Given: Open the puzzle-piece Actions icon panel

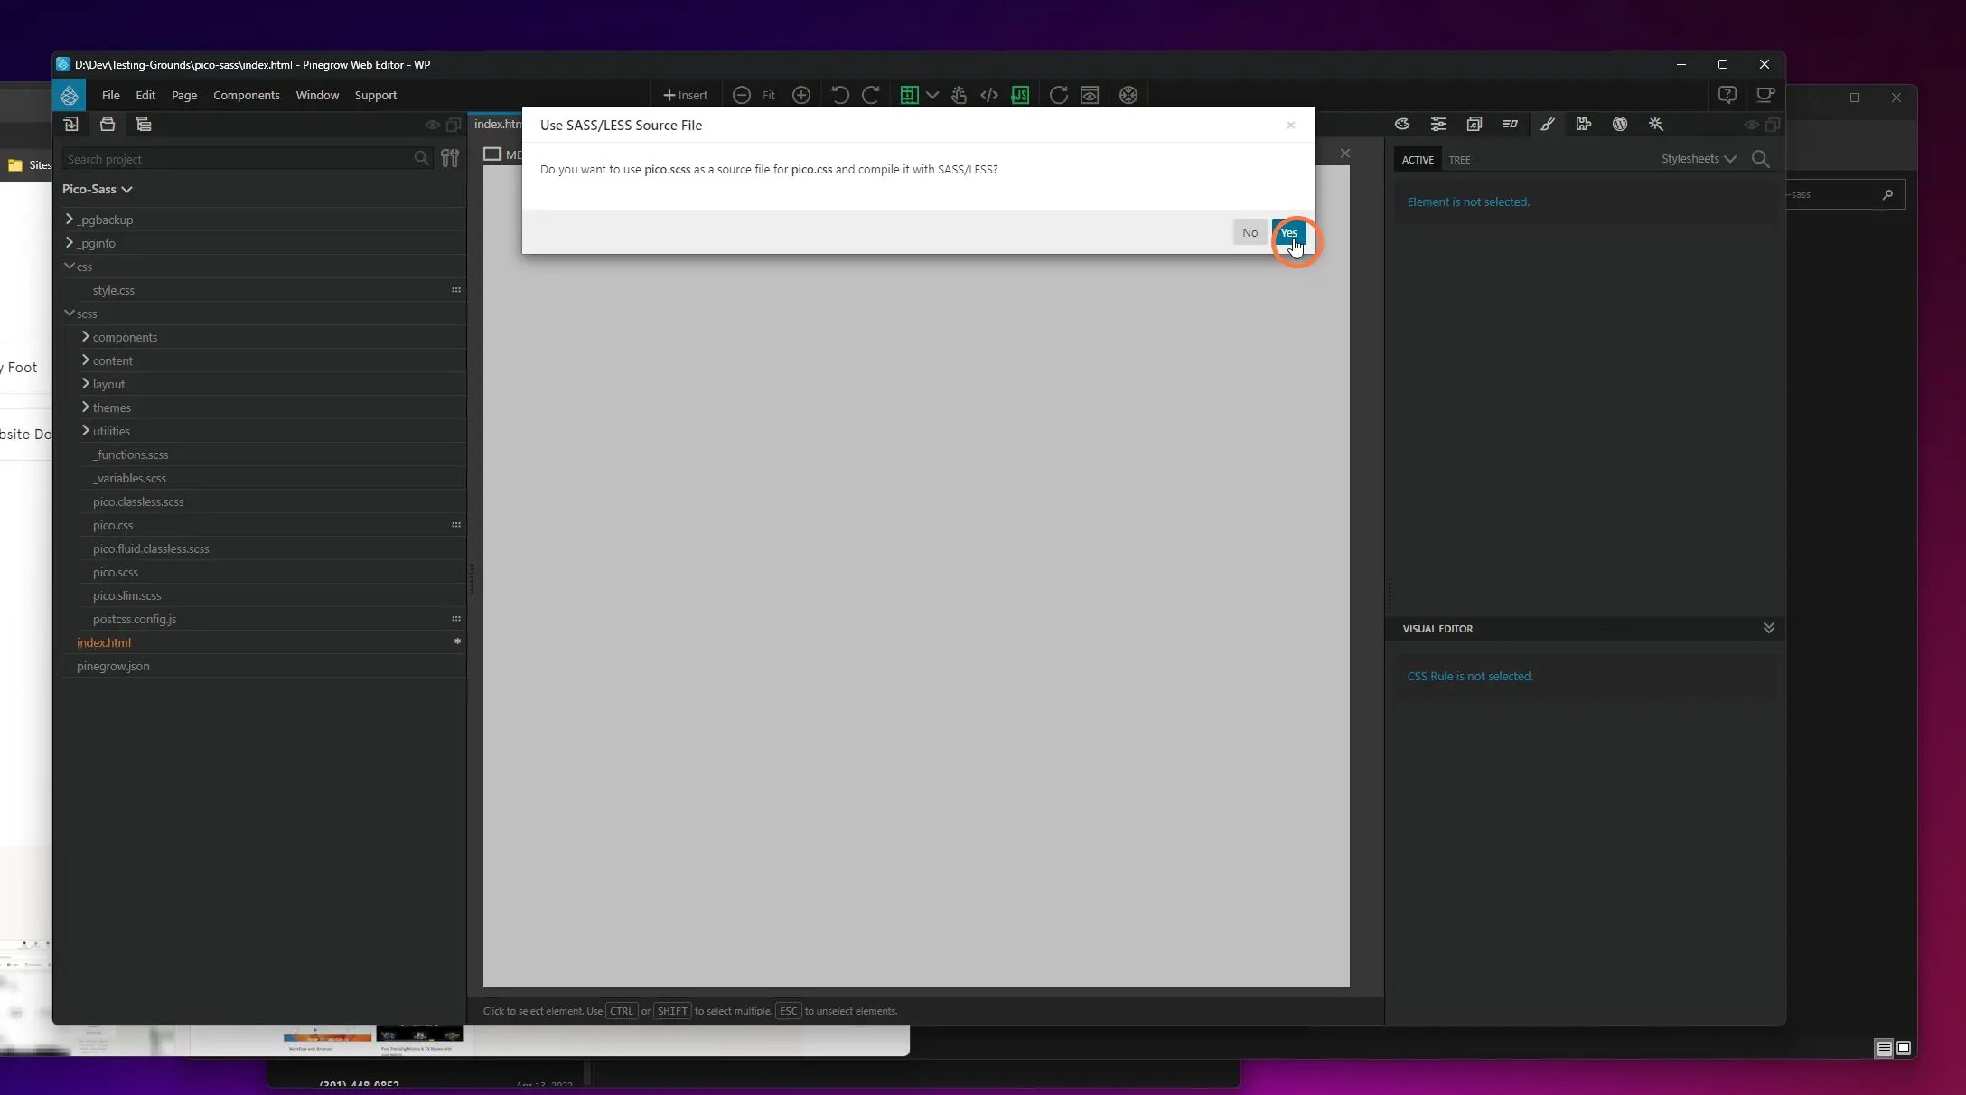Looking at the screenshot, I should (1583, 124).
